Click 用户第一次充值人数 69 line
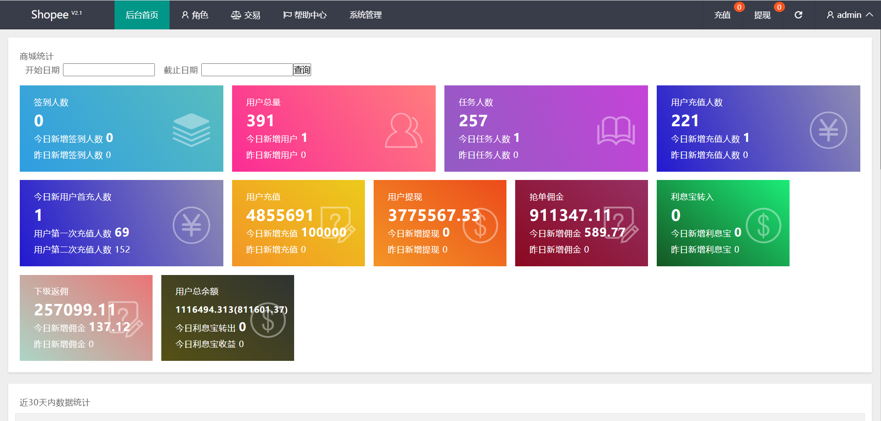Viewport: 881px width, 421px height. pyautogui.click(x=81, y=233)
